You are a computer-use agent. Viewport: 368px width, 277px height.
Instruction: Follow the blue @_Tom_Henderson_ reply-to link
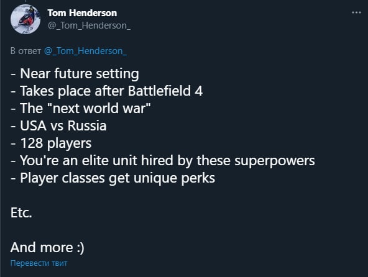(85, 51)
